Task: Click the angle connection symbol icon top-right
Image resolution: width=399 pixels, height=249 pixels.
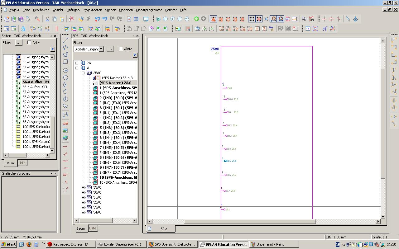Action: (394, 40)
